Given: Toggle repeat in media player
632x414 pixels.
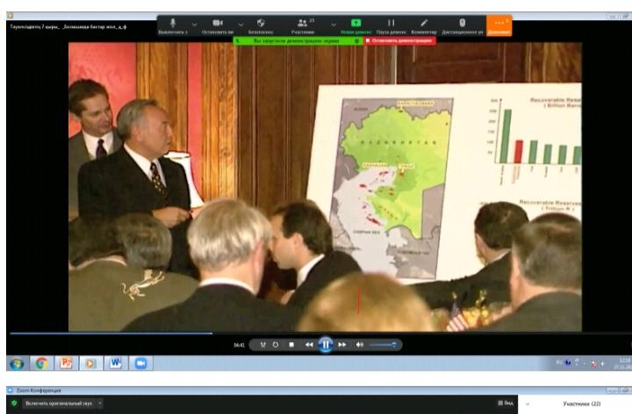Looking at the screenshot, I should (x=276, y=345).
